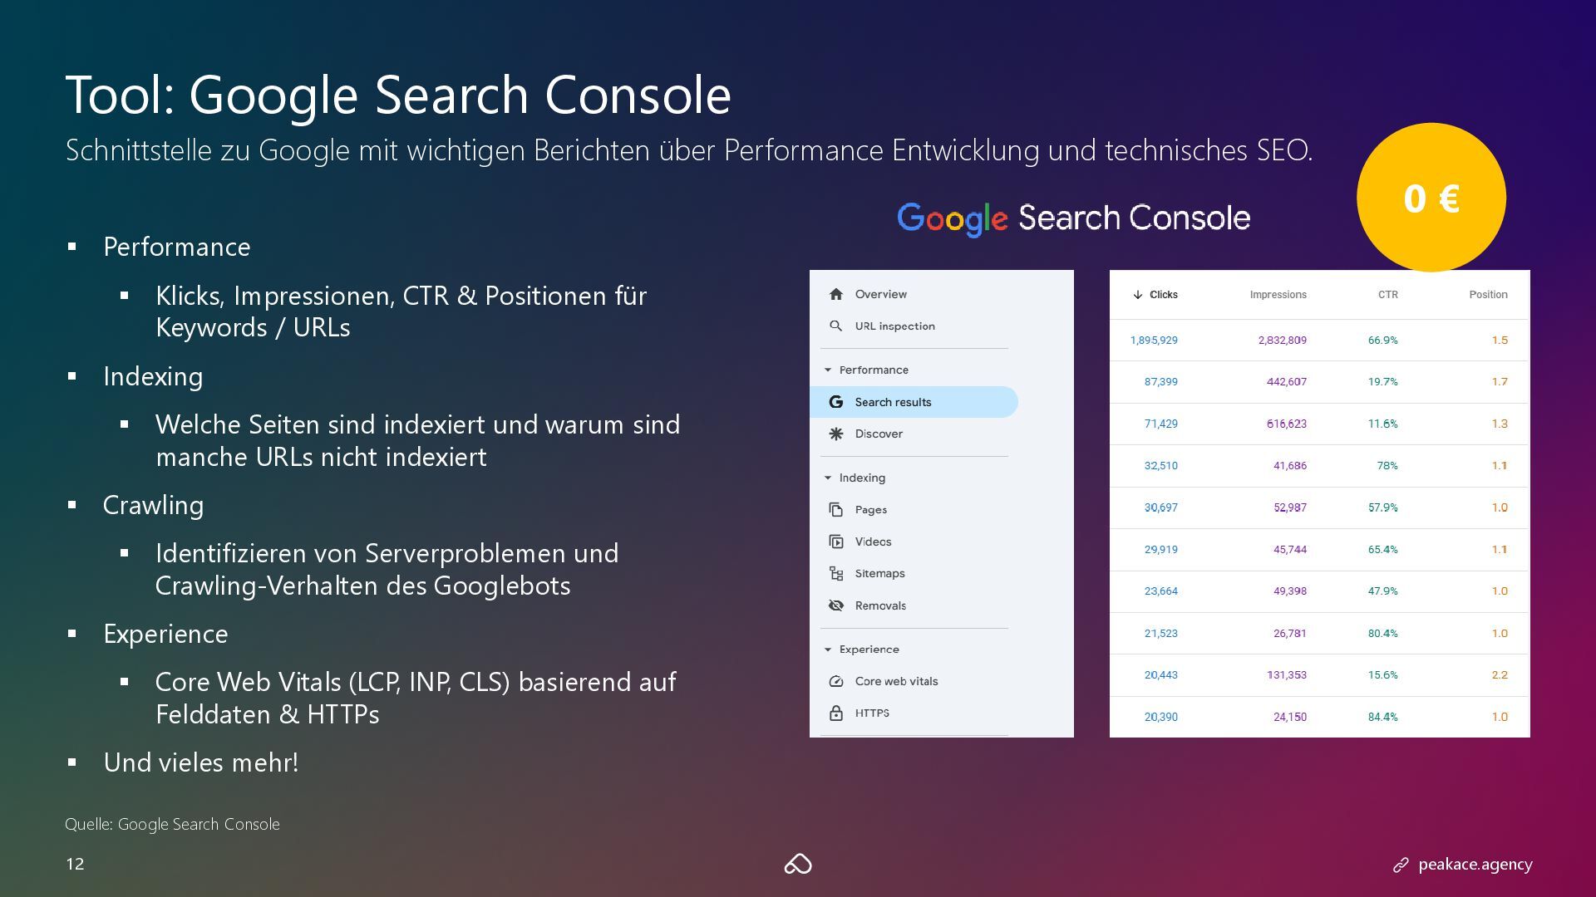Click the Videos icon in sidebar
This screenshot has width=1596, height=897.
pyautogui.click(x=836, y=542)
